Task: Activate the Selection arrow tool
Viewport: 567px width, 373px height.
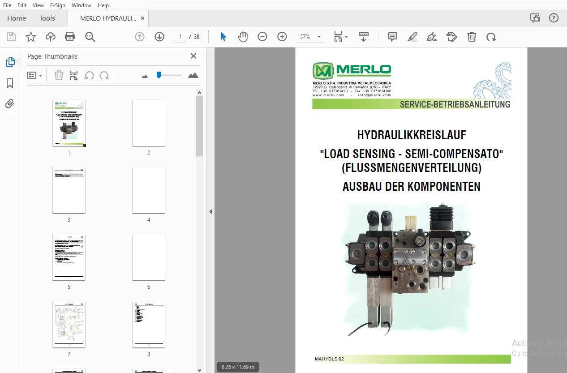Action: (x=223, y=37)
